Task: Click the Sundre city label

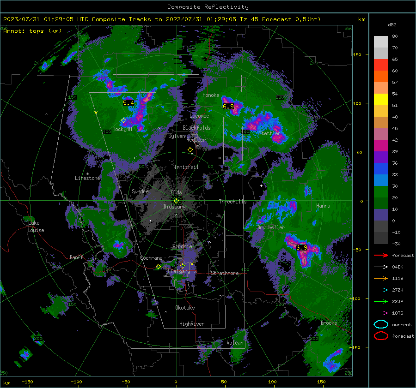Action: 140,191
